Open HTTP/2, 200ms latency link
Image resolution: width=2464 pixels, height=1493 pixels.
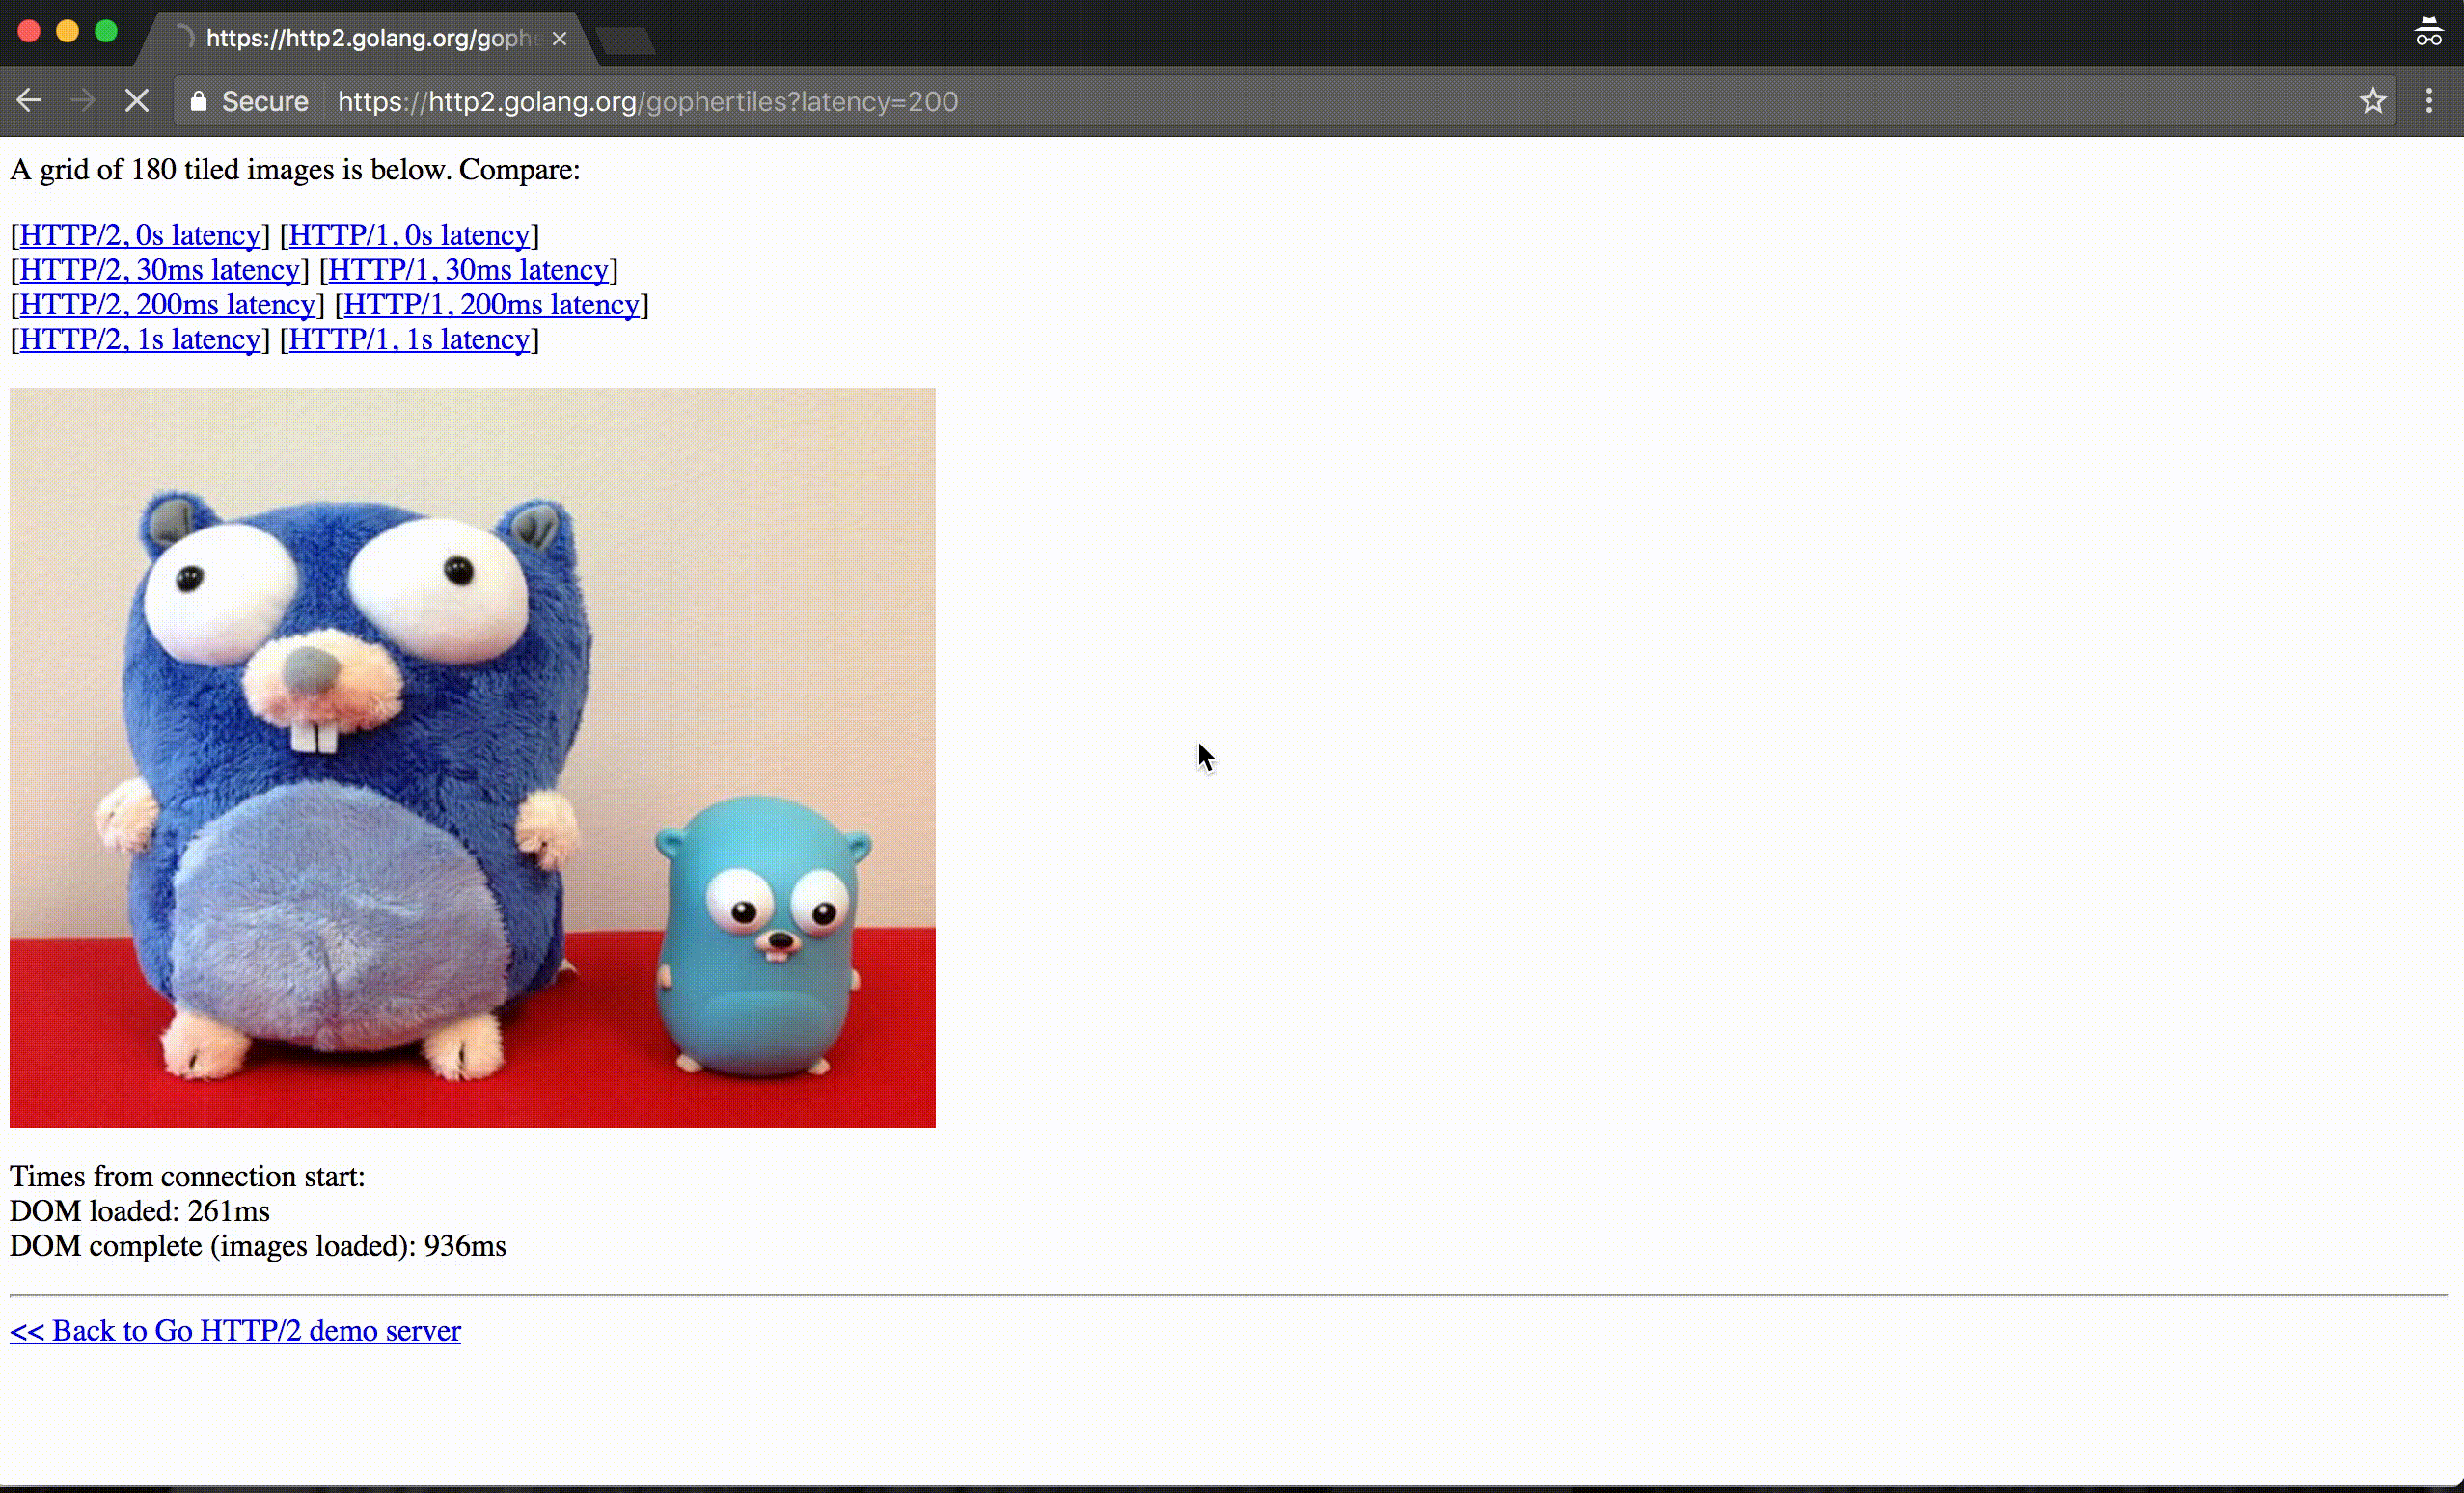tap(167, 305)
